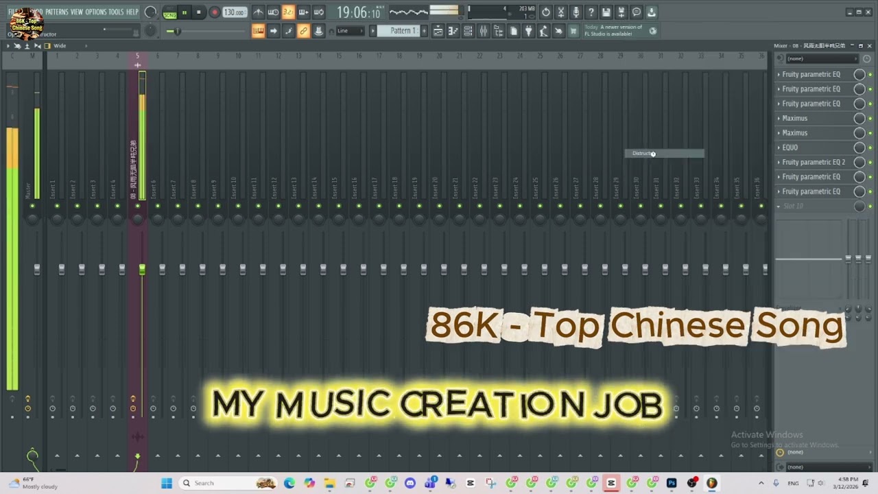Click the shopping cart content library icon
878x494 pixels.
(x=573, y=31)
